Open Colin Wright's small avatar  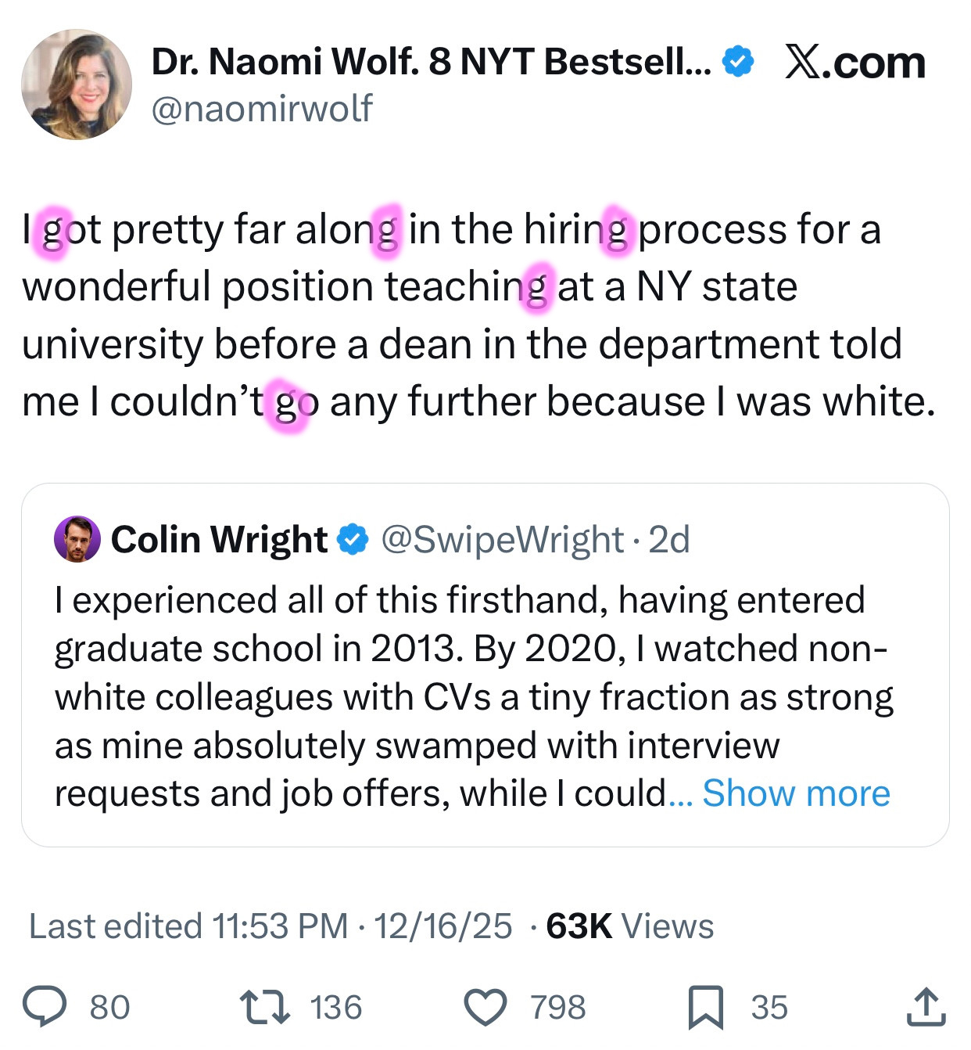click(77, 539)
